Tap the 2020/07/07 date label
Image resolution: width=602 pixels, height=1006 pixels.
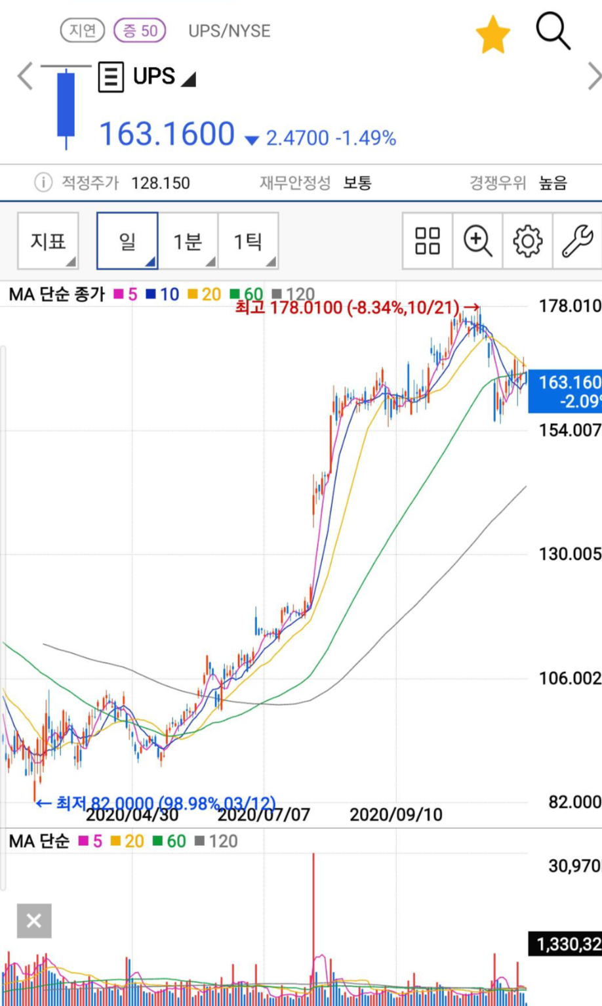264,815
